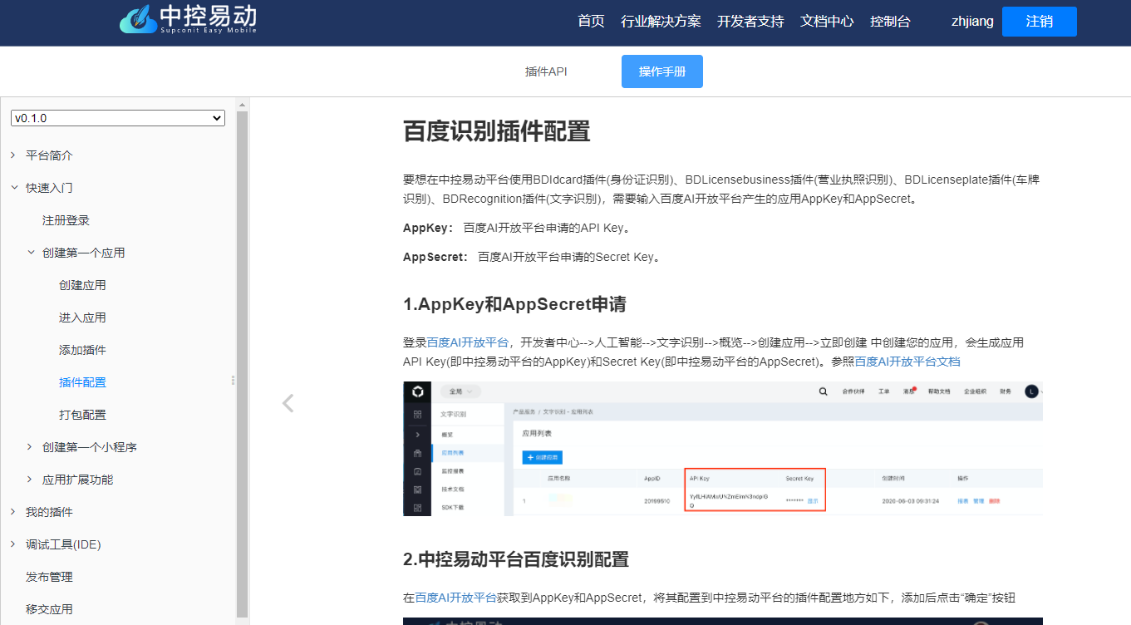Click the 我的插件 label
1131x625 pixels.
[x=49, y=512]
